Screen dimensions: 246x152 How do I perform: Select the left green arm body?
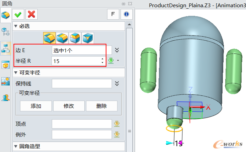coord(149,70)
